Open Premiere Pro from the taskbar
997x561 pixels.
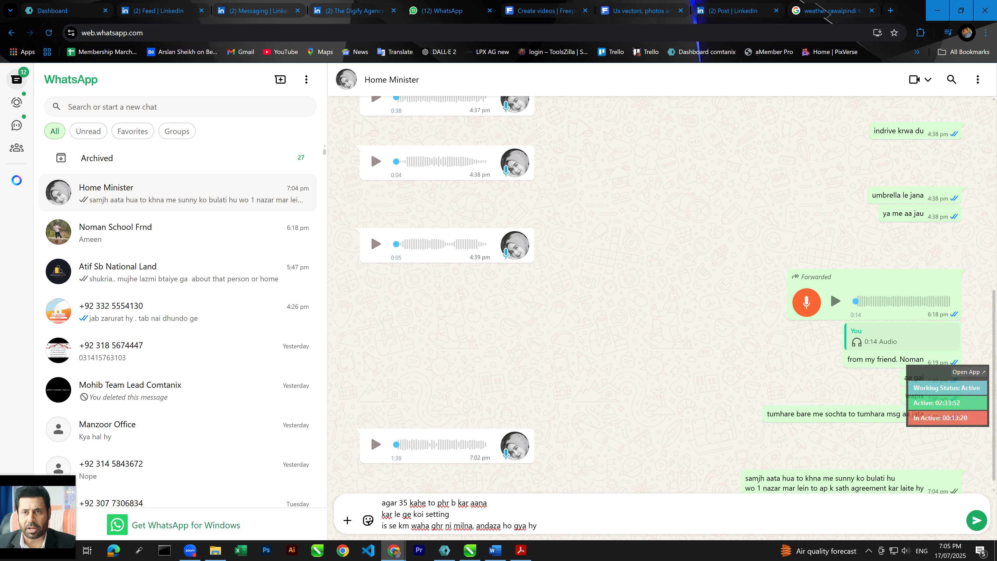(419, 550)
